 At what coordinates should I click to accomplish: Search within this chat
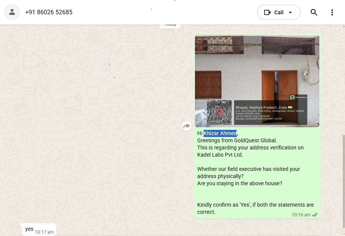[314, 12]
